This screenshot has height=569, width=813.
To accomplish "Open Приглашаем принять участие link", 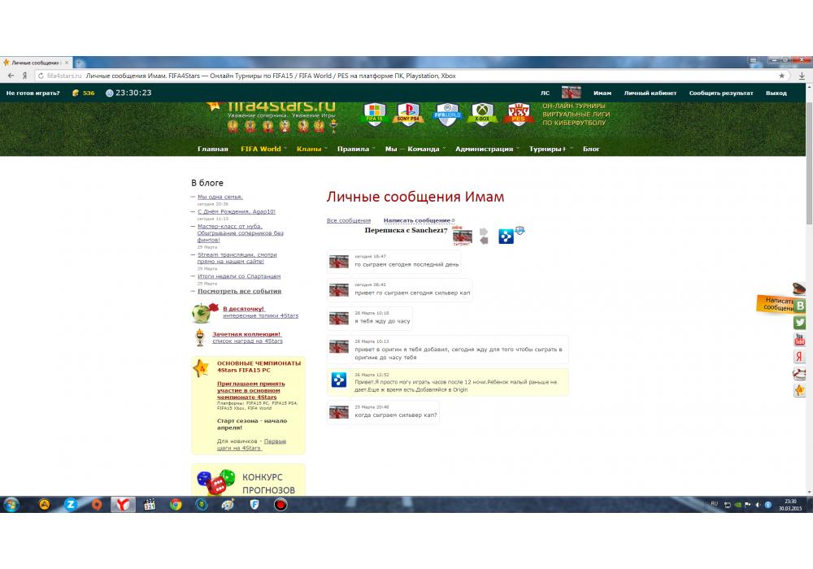I will pyautogui.click(x=251, y=390).
